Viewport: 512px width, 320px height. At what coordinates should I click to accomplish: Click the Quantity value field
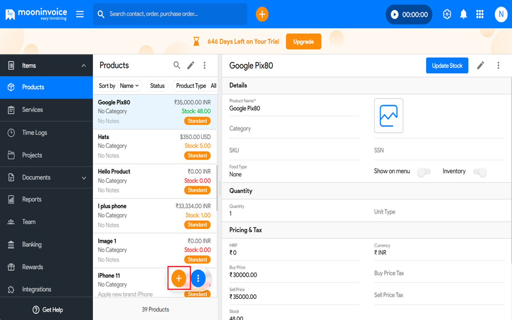pos(294,210)
